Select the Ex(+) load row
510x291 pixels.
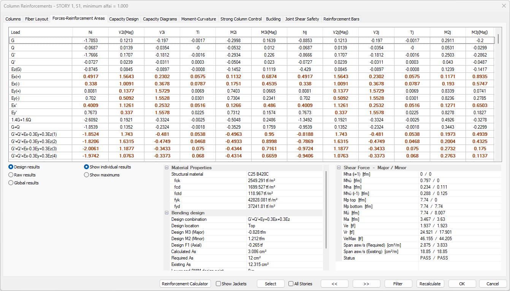(x=40, y=76)
